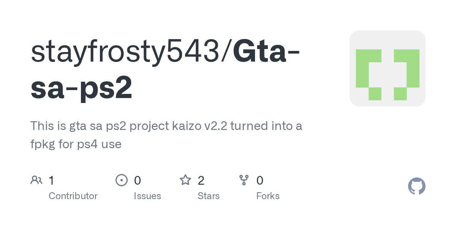Select the Forks label
Screen dimensions: 456x228
point(268,196)
